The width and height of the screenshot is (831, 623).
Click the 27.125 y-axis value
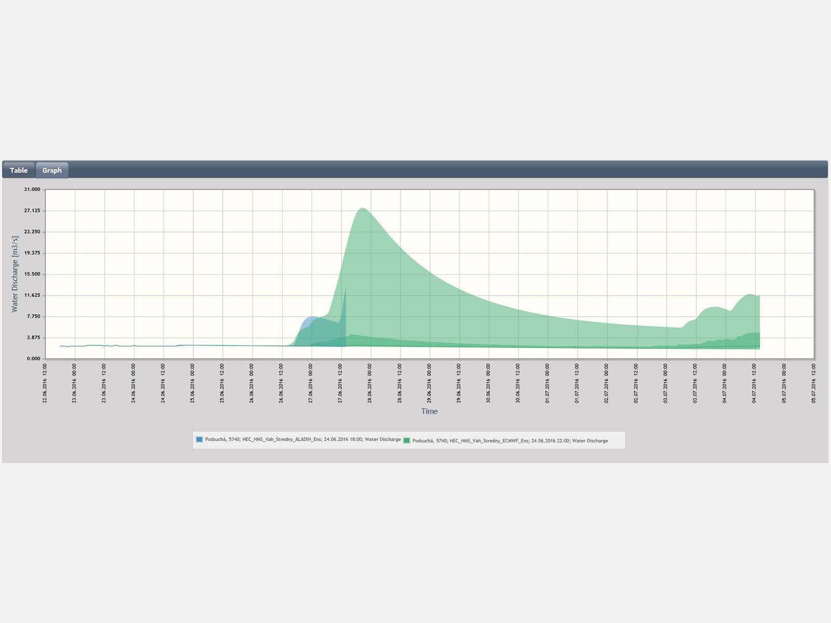point(32,211)
